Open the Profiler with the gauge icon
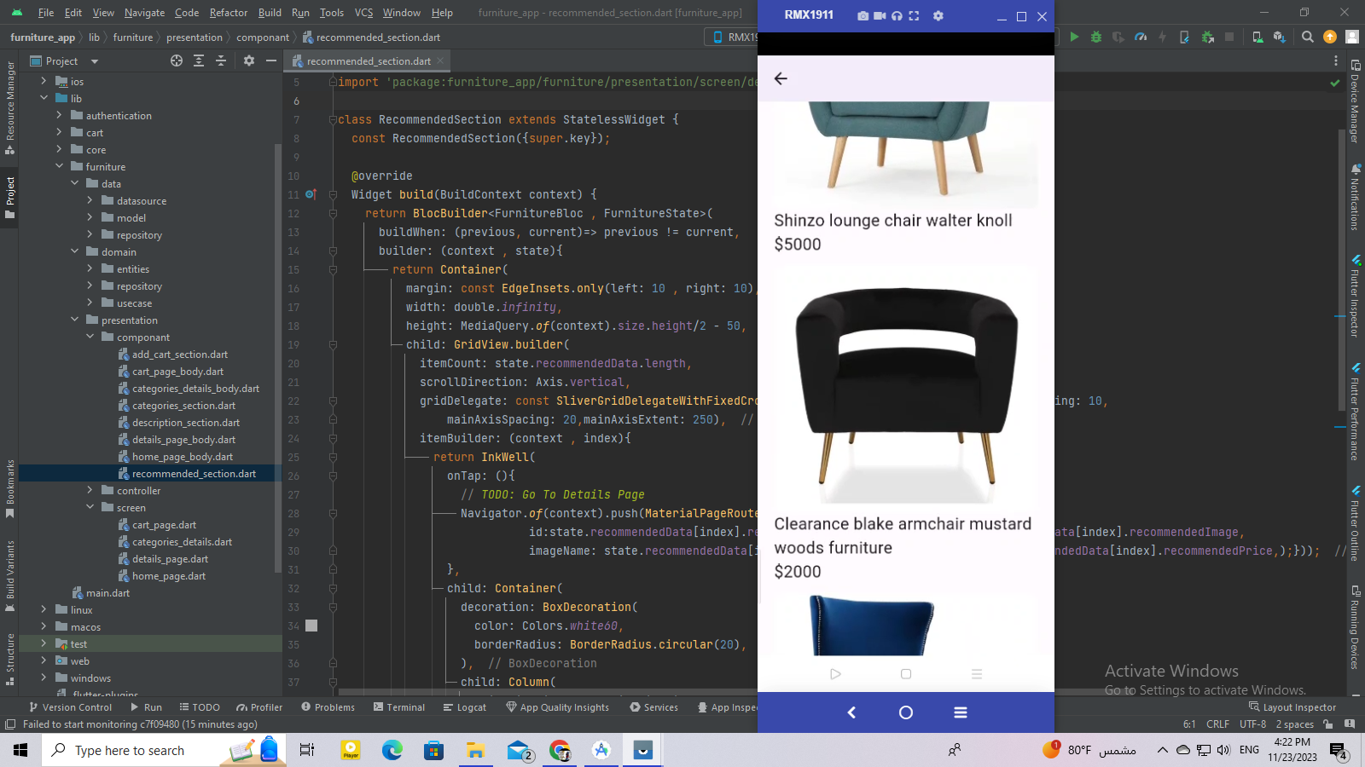Image resolution: width=1365 pixels, height=767 pixels. pyautogui.click(x=1141, y=37)
